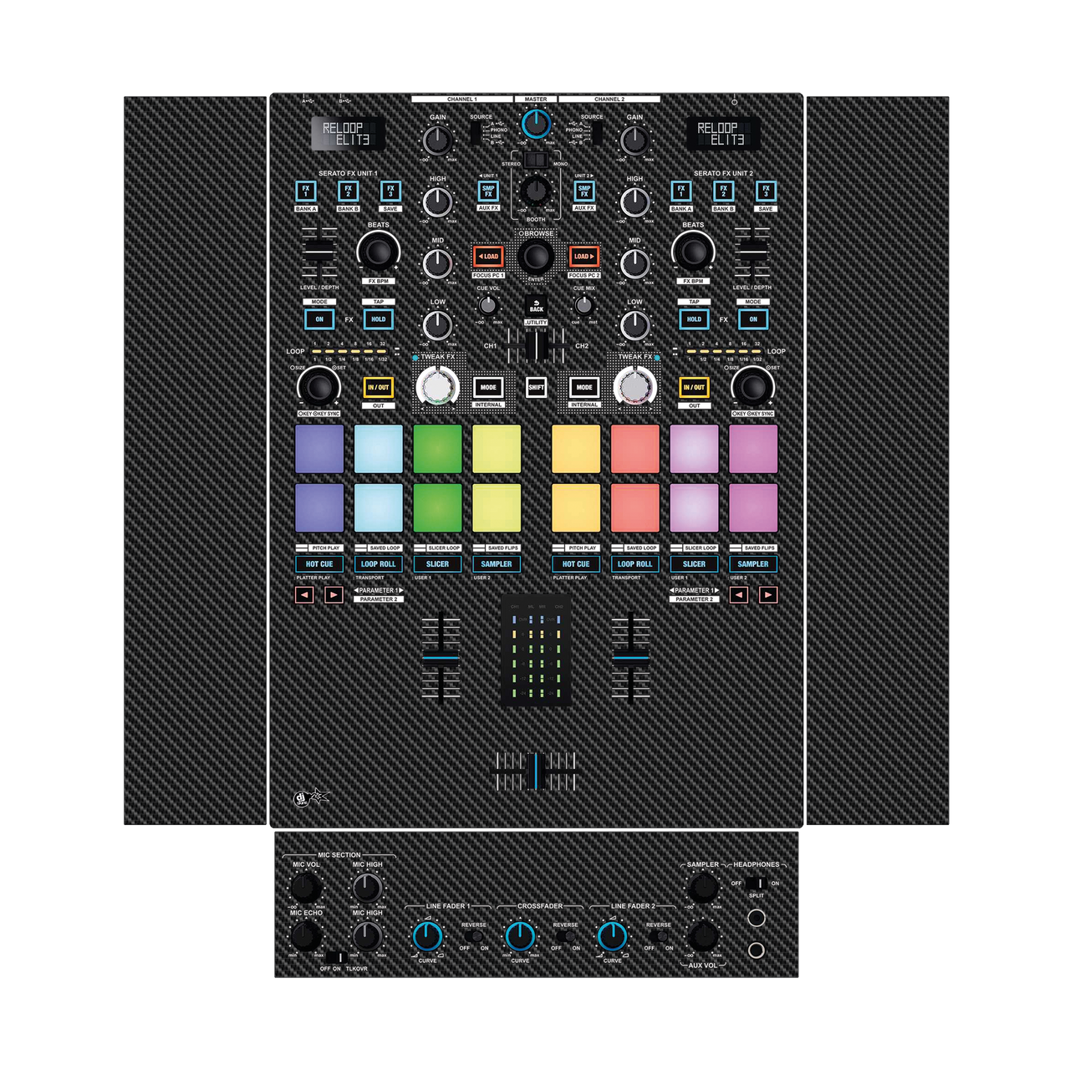This screenshot has width=1070, height=1070.
Task: Click FX 1 Bank A button in FX Unit 2
Action: [681, 191]
